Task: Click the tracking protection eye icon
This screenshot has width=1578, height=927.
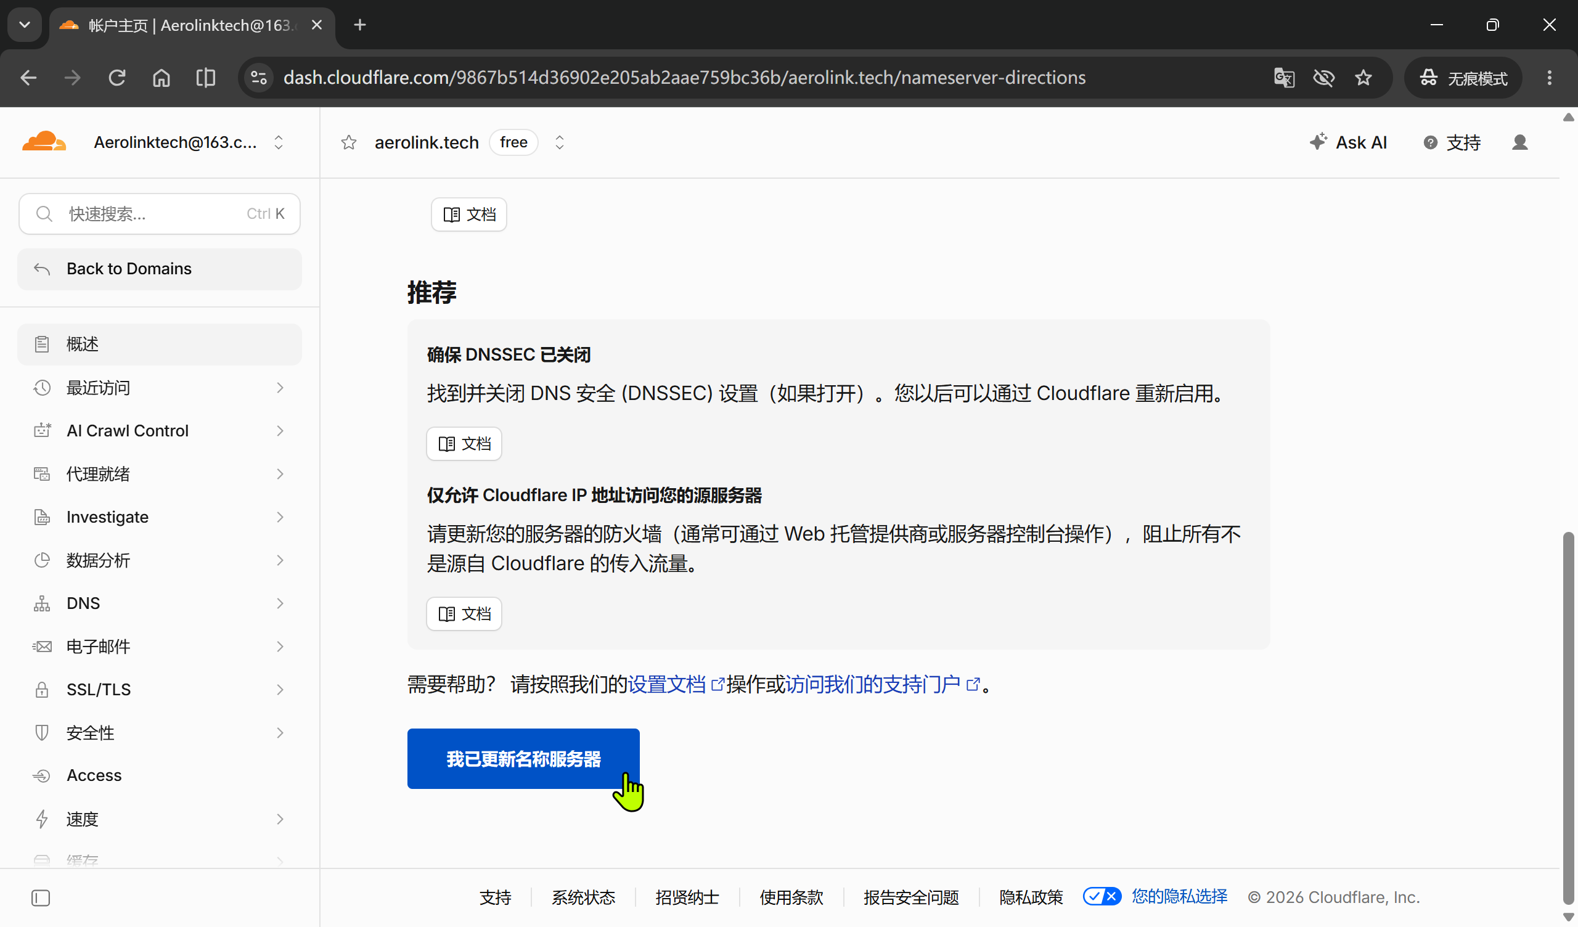Action: point(1323,78)
